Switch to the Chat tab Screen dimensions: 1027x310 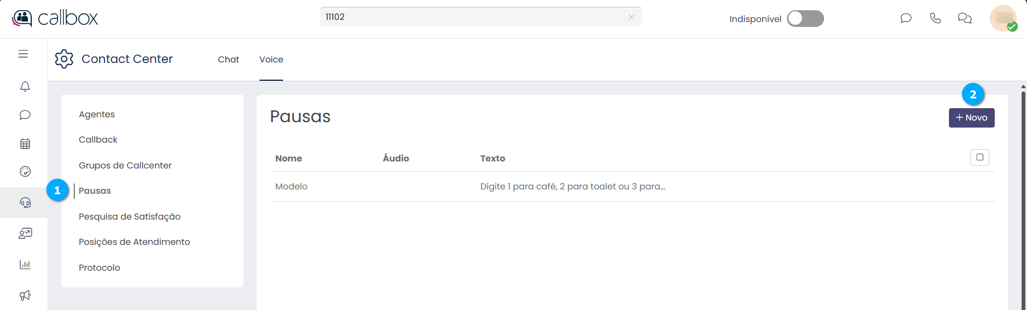[228, 59]
